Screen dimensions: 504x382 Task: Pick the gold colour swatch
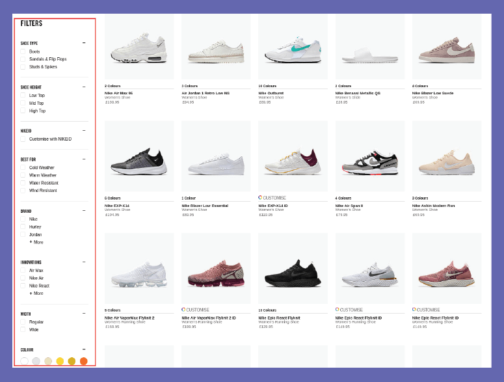[72, 361]
